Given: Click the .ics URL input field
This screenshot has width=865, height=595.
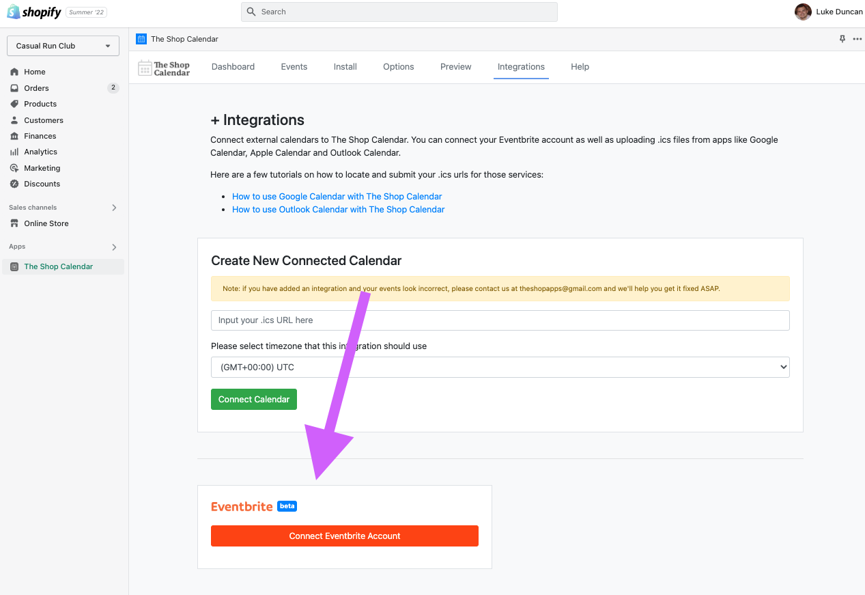Looking at the screenshot, I should [500, 320].
